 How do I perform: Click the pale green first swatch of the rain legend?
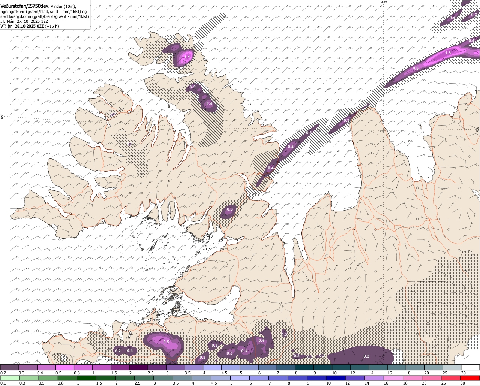(9, 378)
